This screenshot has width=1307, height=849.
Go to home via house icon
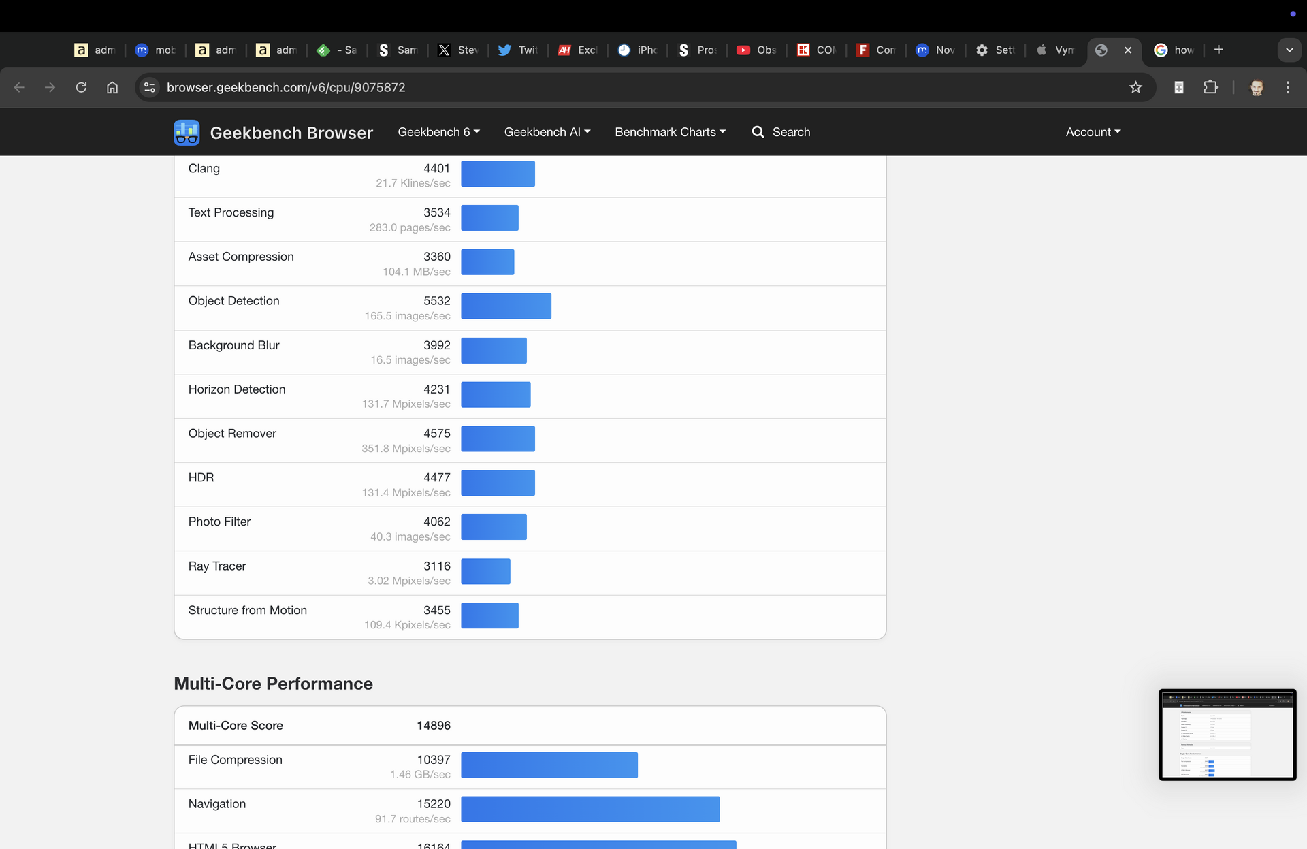(x=112, y=87)
